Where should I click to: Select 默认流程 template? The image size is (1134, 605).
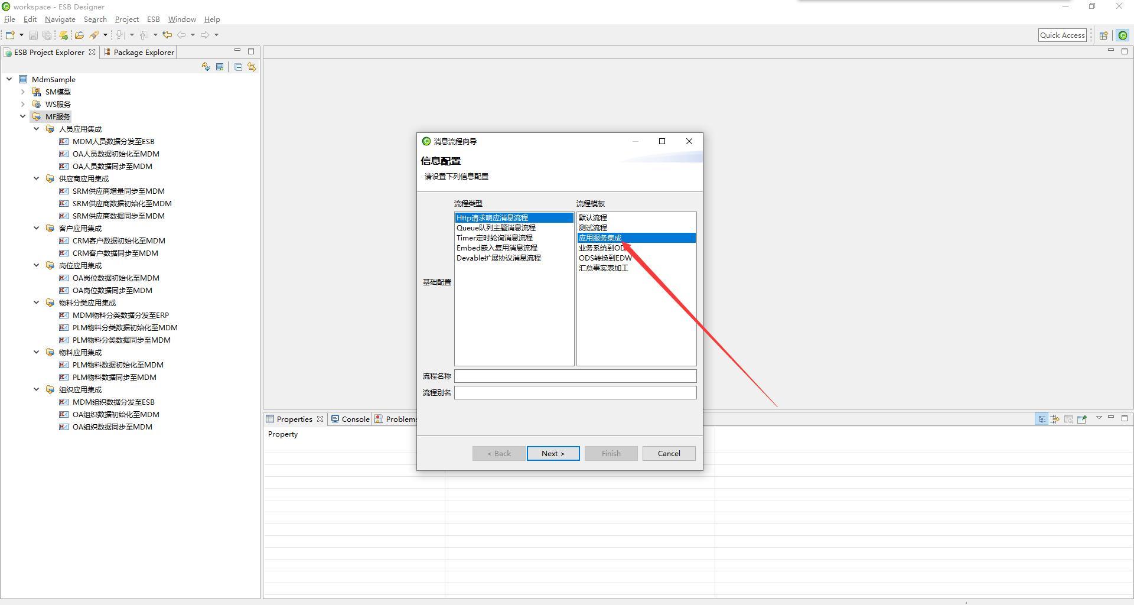[x=593, y=217]
